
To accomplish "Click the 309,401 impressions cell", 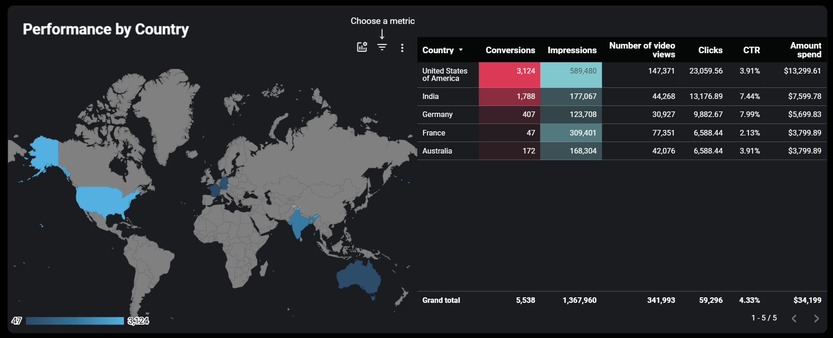I will (x=571, y=133).
